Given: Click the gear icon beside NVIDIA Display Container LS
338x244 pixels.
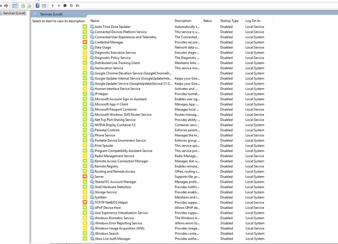Looking at the screenshot, I should pyautogui.click(x=92, y=125).
